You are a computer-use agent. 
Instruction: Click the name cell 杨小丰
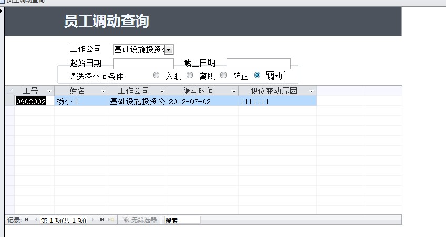(x=81, y=101)
